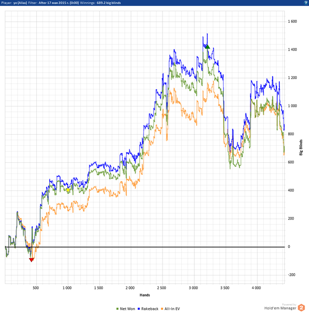Toggle the Rakeback legend entry
309x313 pixels.
tap(148, 309)
